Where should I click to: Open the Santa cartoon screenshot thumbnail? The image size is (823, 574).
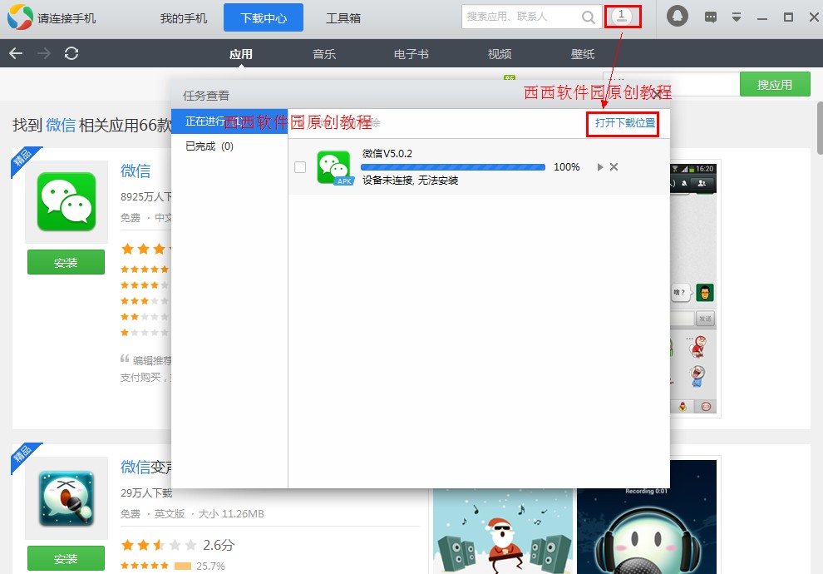[x=502, y=531]
